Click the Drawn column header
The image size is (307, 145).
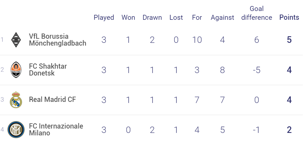[x=152, y=18]
